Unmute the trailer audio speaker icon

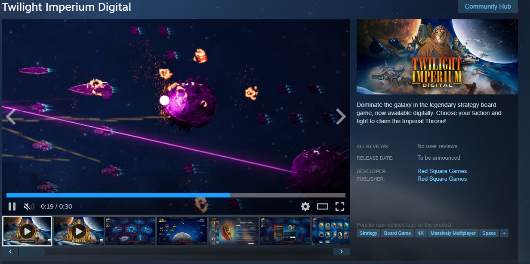[29, 206]
